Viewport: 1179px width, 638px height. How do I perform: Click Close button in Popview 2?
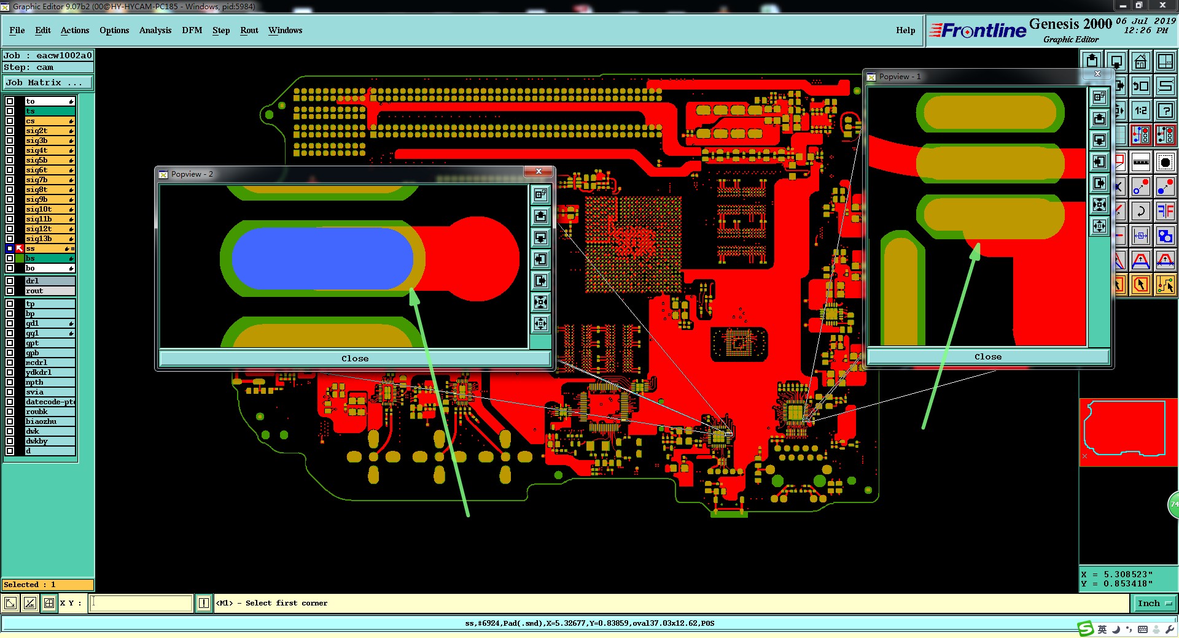pos(355,358)
